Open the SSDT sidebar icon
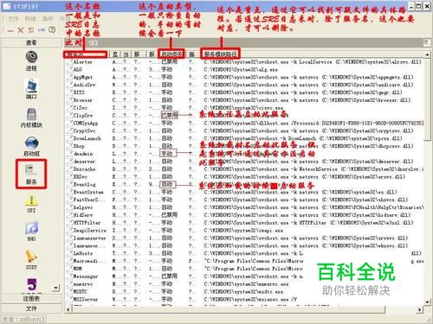The image size is (433, 324). pyautogui.click(x=31, y=260)
